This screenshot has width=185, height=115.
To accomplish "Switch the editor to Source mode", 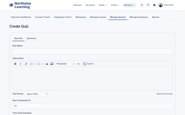I will (88, 64).
